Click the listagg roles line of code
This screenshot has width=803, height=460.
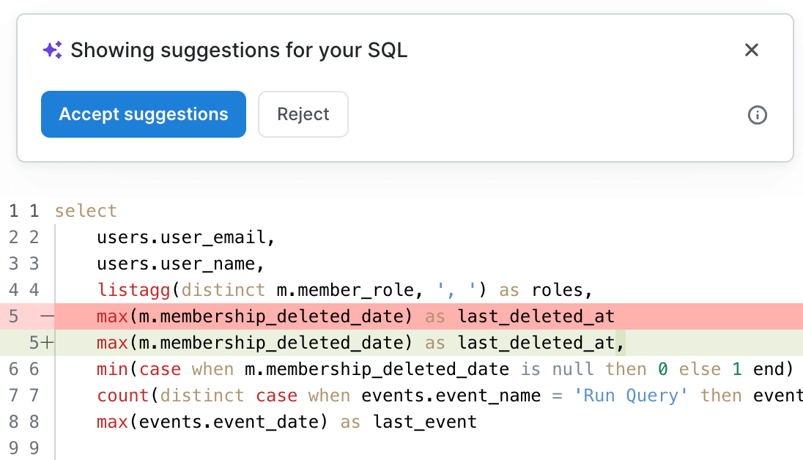point(344,291)
